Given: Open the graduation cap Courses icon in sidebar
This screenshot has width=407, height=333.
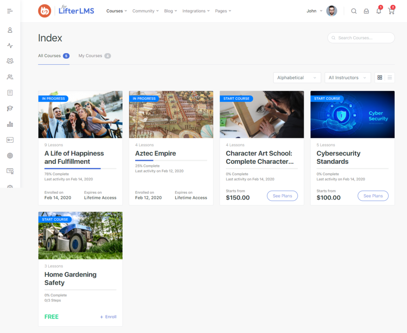Looking at the screenshot, I should [10, 108].
